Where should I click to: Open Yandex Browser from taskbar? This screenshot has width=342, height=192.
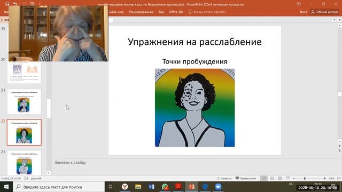pos(125,187)
